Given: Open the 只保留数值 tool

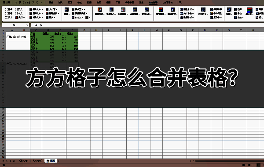Looking at the screenshot, I should pos(80,14).
